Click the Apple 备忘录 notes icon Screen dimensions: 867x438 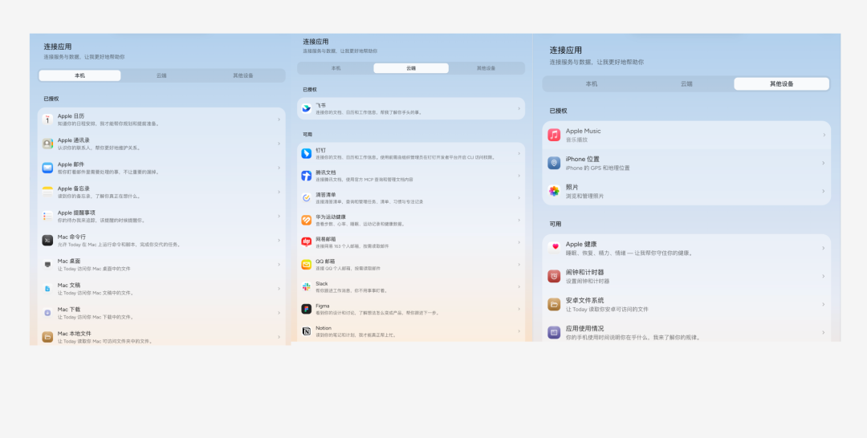click(x=47, y=192)
